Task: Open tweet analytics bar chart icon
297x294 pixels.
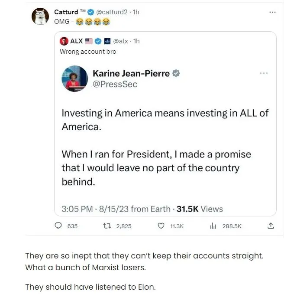Action: pyautogui.click(x=213, y=226)
